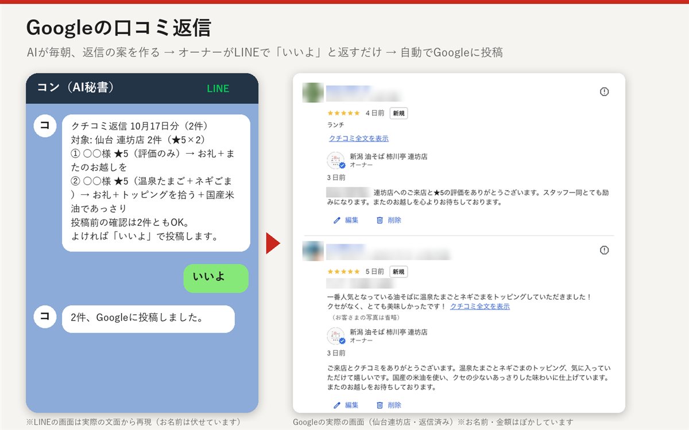
Task: Click the ランチ label in the 4日前 review
Action: [336, 125]
